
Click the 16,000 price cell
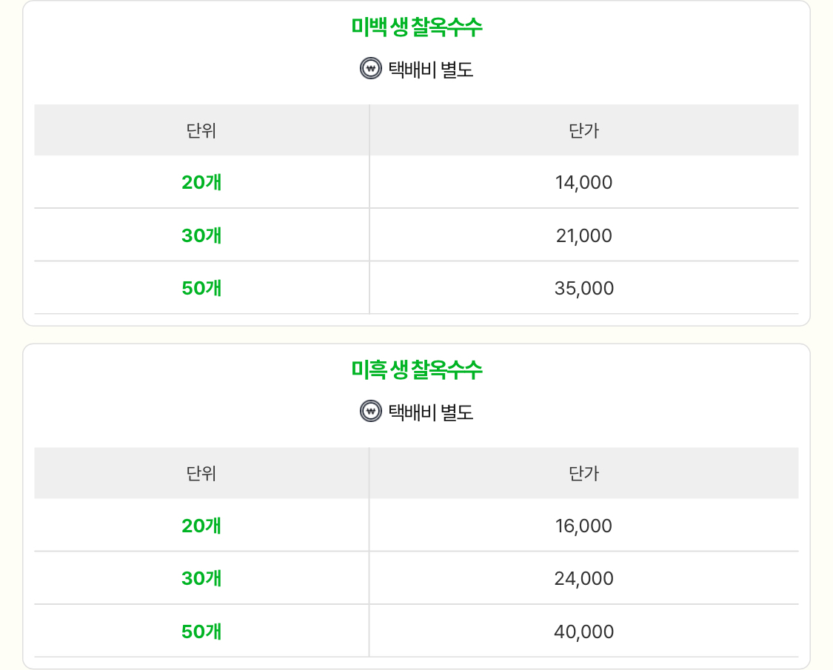tap(584, 526)
